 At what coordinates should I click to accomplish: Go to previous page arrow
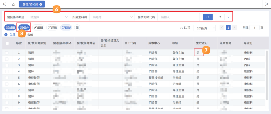tap(222, 28)
